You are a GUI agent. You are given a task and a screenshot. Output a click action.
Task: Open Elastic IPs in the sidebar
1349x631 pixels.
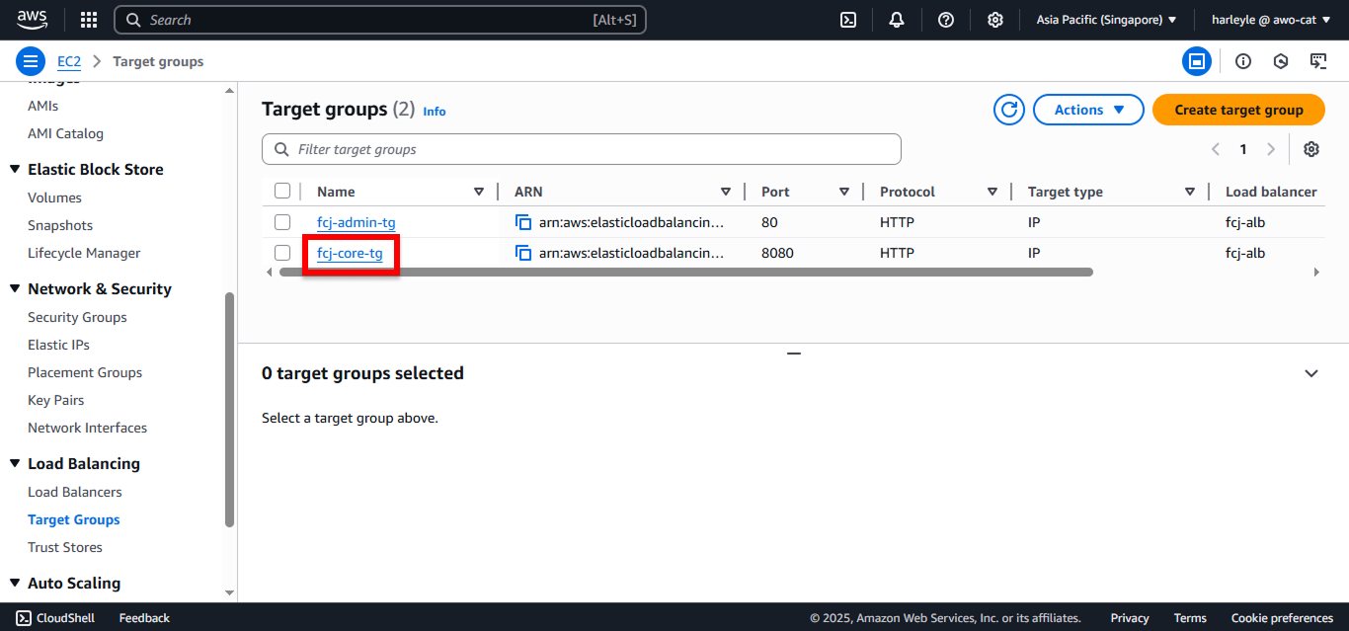(x=58, y=345)
